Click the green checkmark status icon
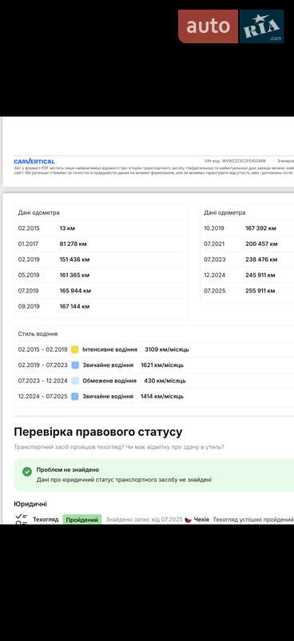The height and width of the screenshot is (641, 294). point(27,472)
